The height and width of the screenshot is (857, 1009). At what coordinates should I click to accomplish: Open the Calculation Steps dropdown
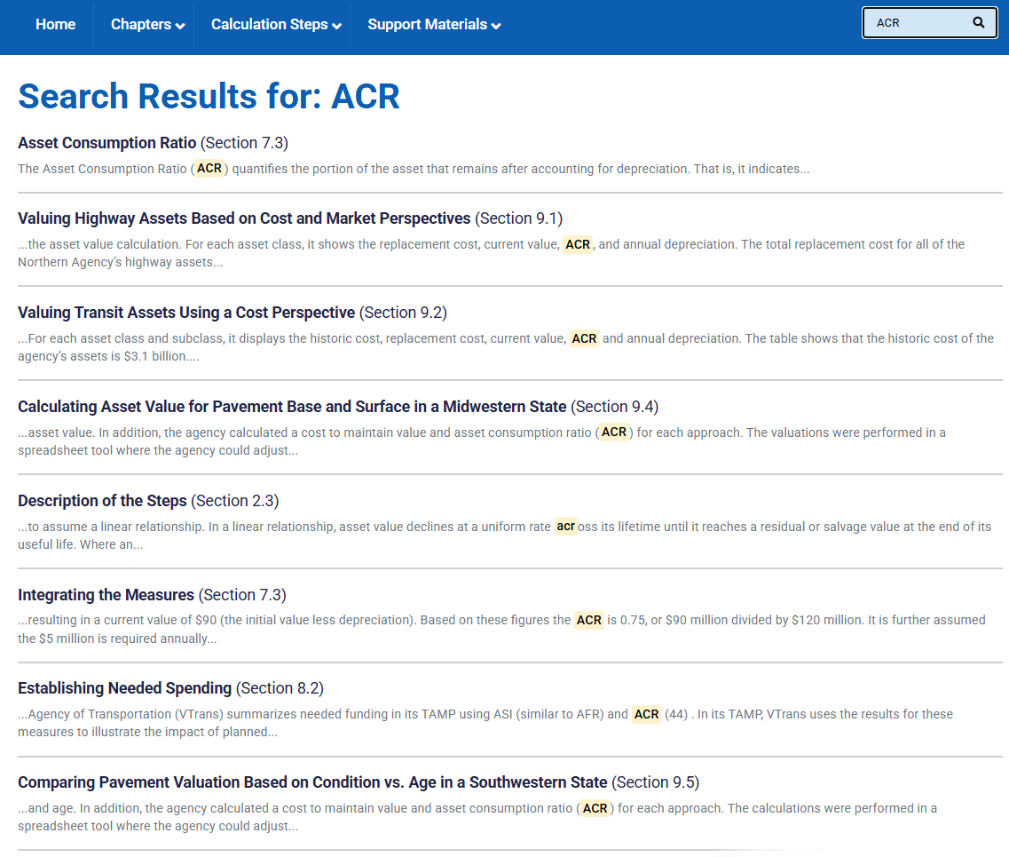(x=270, y=25)
